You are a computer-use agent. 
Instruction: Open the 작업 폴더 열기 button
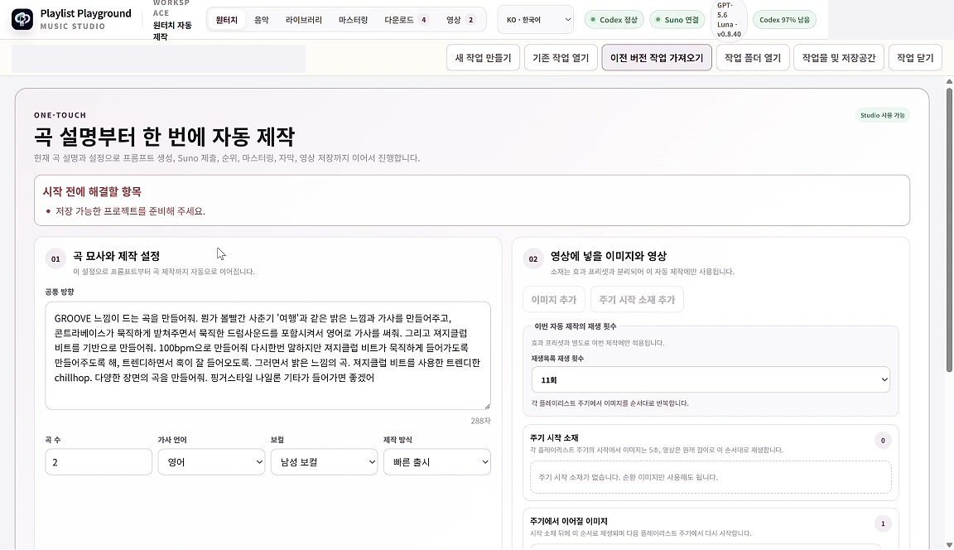click(x=753, y=58)
